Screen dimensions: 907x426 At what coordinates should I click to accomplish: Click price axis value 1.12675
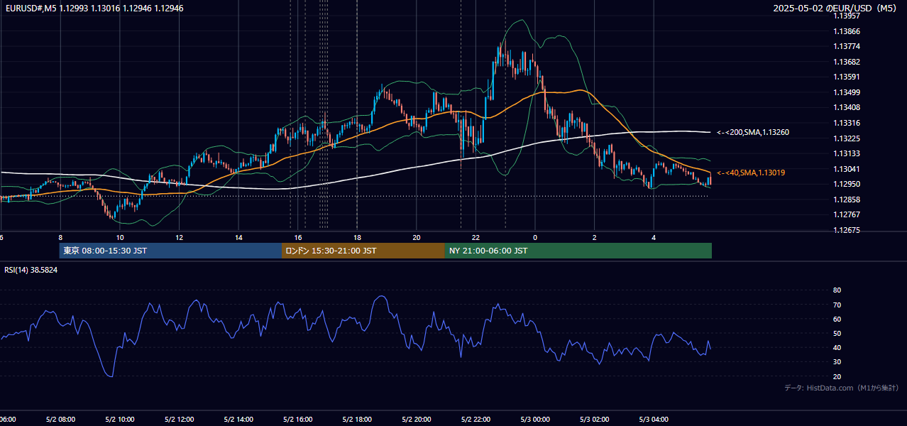point(846,230)
